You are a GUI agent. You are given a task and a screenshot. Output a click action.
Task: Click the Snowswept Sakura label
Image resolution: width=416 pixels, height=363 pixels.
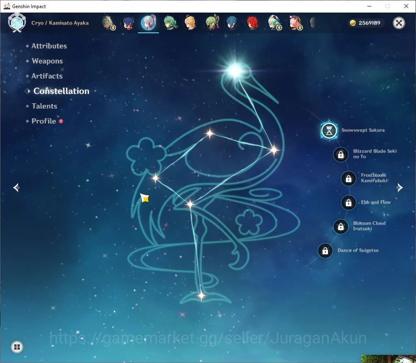363,130
